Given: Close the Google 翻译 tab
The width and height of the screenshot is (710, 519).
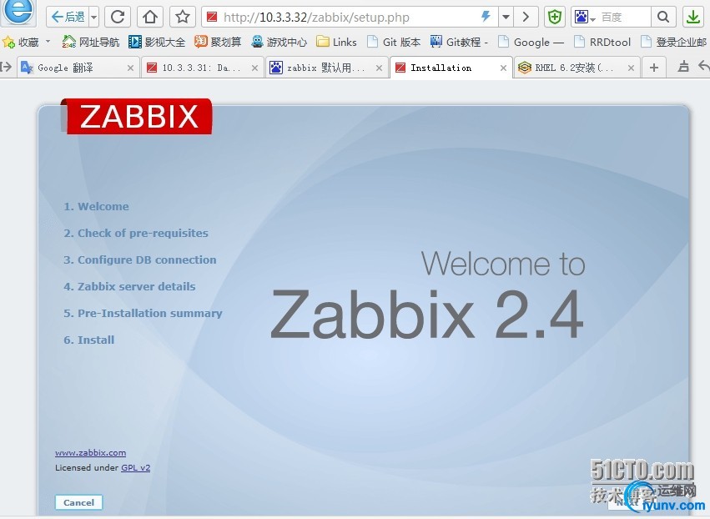Looking at the screenshot, I should 130,68.
